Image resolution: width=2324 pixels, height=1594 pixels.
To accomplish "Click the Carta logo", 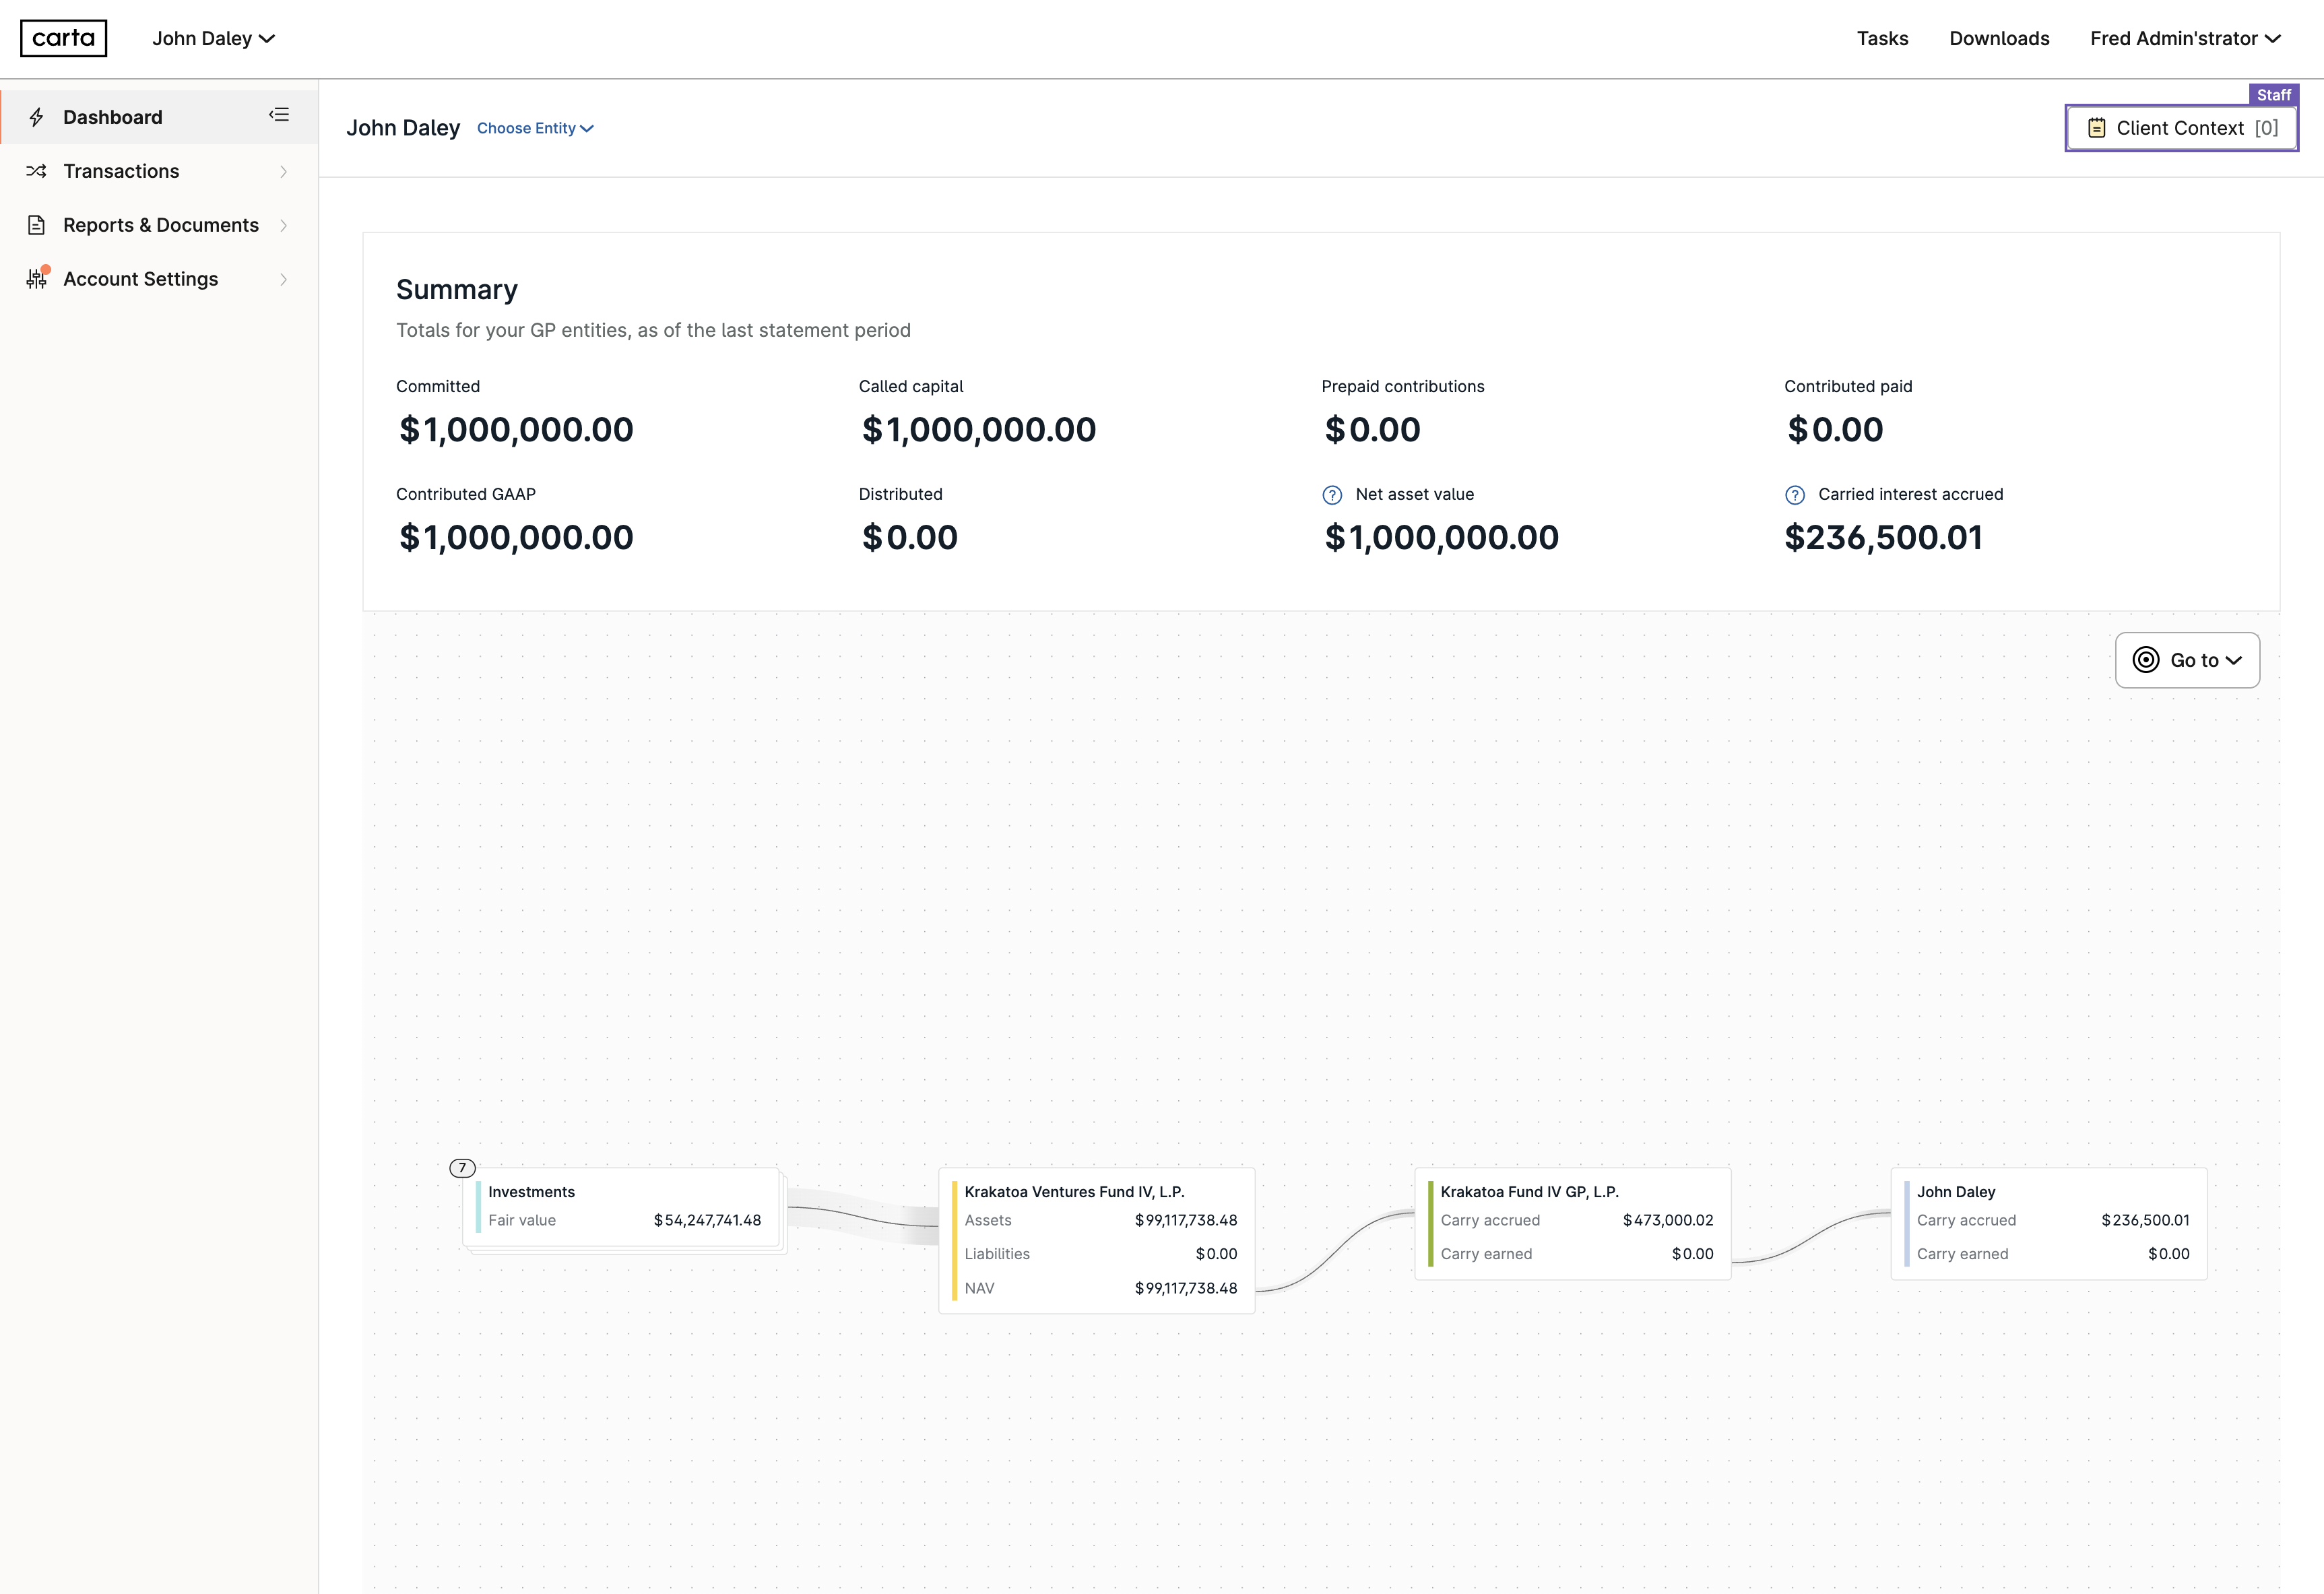I will click(x=63, y=38).
